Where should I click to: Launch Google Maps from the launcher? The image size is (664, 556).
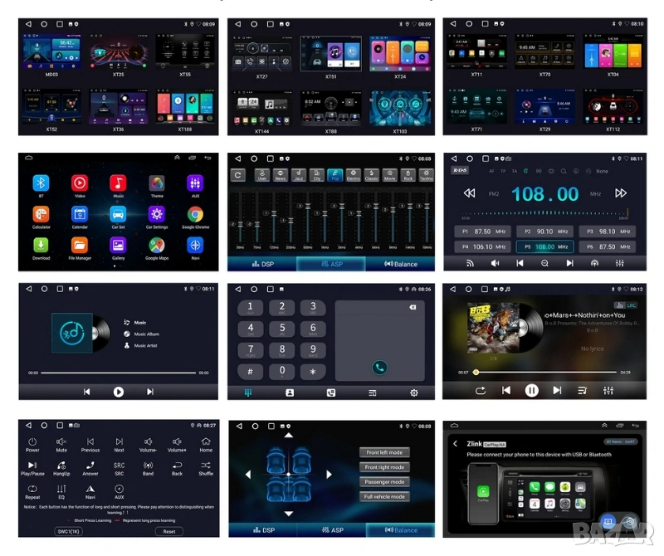[157, 245]
